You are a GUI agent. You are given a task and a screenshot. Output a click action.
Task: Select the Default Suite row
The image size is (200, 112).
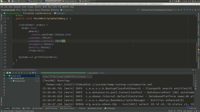tap(23, 76)
